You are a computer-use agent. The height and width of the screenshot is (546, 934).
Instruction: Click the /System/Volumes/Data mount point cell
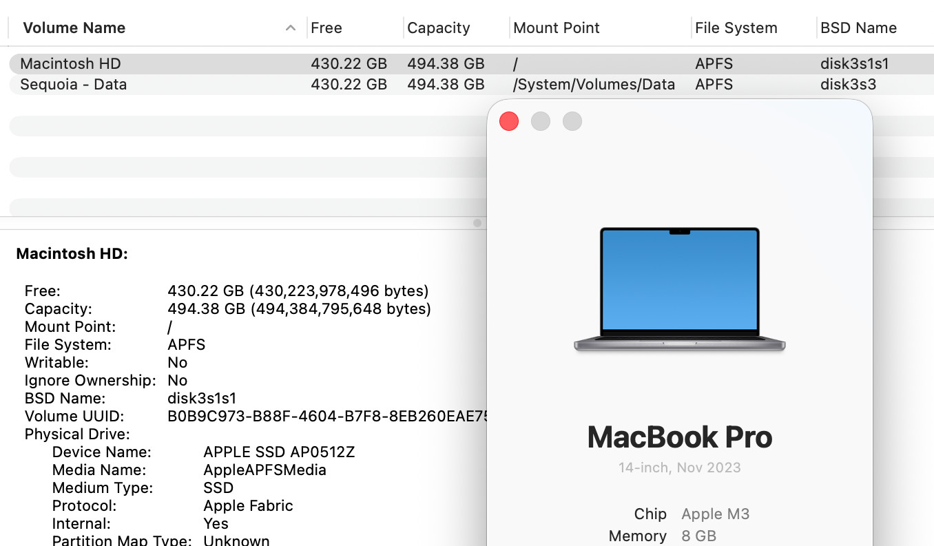[594, 85]
